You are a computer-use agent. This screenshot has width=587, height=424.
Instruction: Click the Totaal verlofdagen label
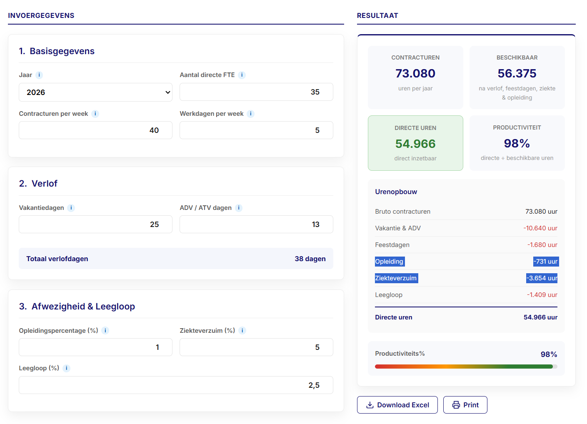click(57, 259)
